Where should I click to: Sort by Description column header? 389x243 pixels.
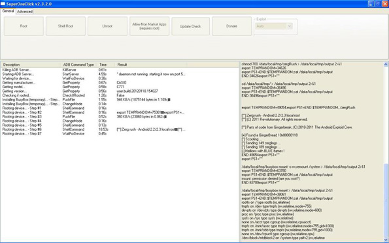point(31,65)
